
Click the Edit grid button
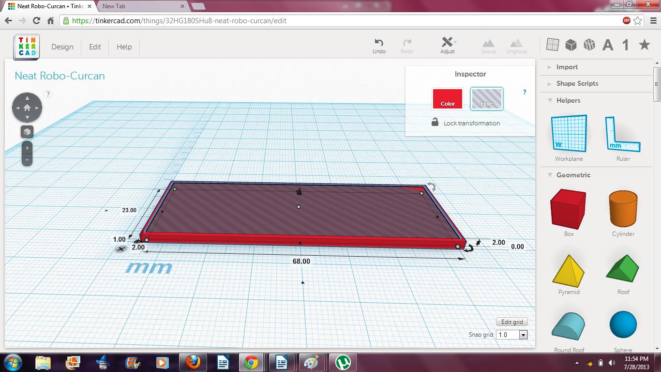(x=512, y=322)
